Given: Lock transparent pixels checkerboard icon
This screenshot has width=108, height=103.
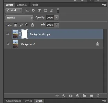Looking at the screenshot, I should tap(15, 25).
